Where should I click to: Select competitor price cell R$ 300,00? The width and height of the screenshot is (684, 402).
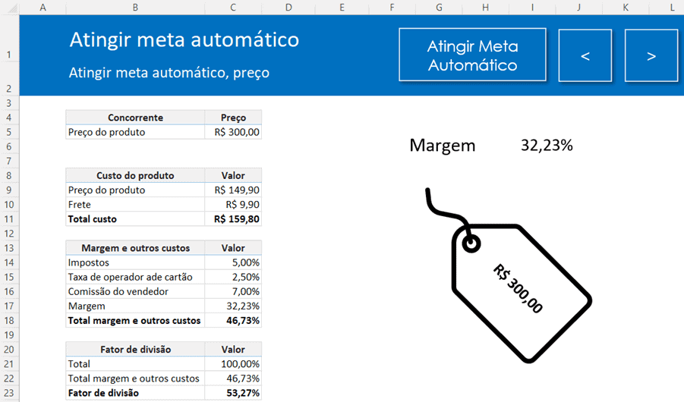pyautogui.click(x=233, y=132)
